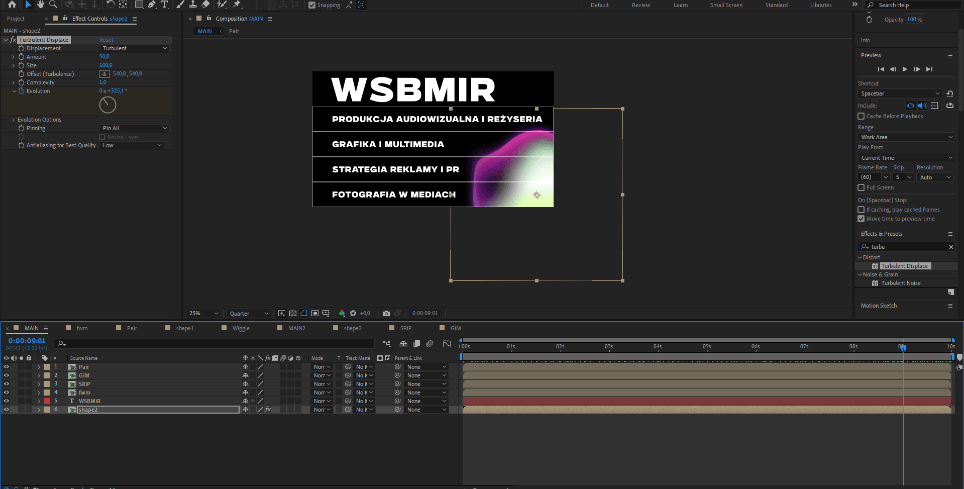Select the Rectangle shape tool
This screenshot has height=489, width=964.
click(139, 5)
